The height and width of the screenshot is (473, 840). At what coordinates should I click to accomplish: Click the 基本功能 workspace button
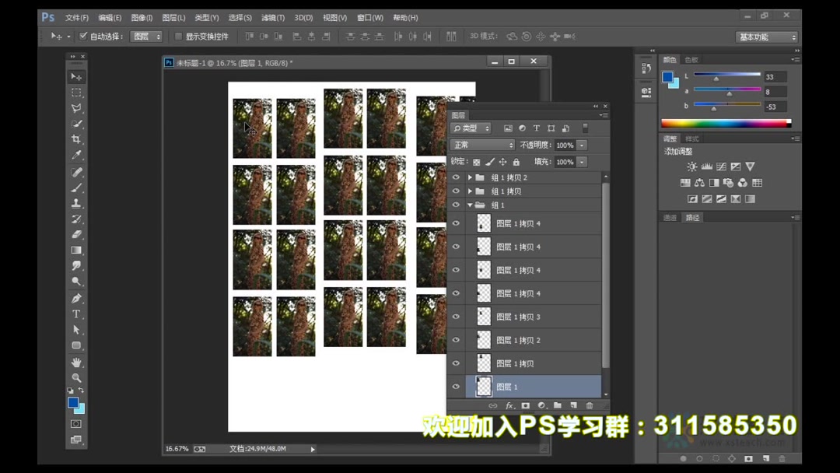coord(766,36)
